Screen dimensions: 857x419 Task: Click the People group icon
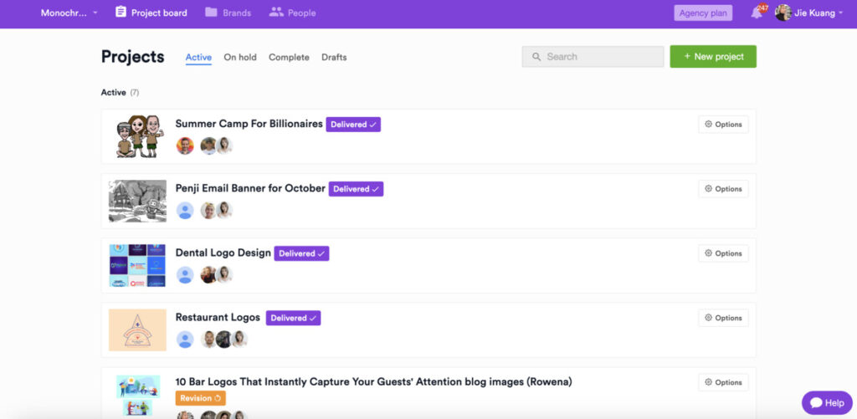(276, 12)
